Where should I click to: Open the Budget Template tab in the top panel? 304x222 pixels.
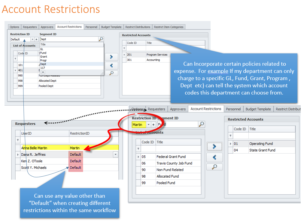click(111, 27)
